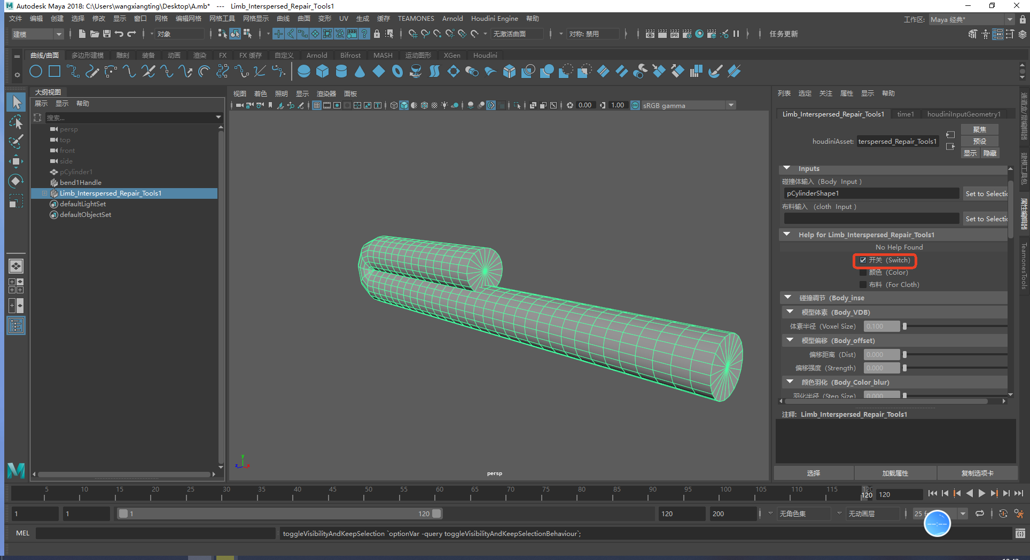Collapse the Inputs section
1030x560 pixels.
[787, 168]
